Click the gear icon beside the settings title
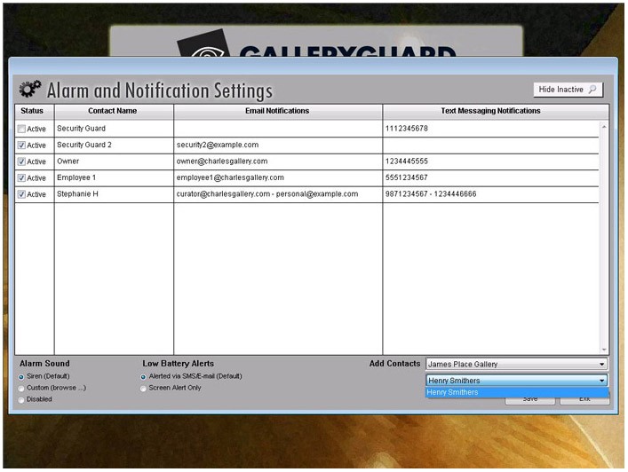Image resolution: width=628 pixels, height=472 pixels. click(29, 90)
